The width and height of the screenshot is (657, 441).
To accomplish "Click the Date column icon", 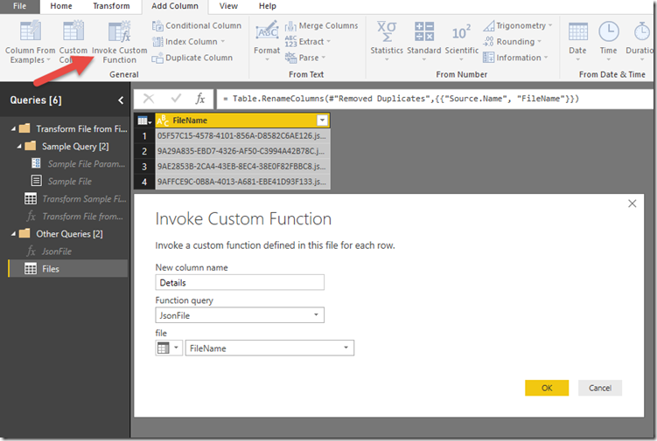I will click(x=577, y=33).
